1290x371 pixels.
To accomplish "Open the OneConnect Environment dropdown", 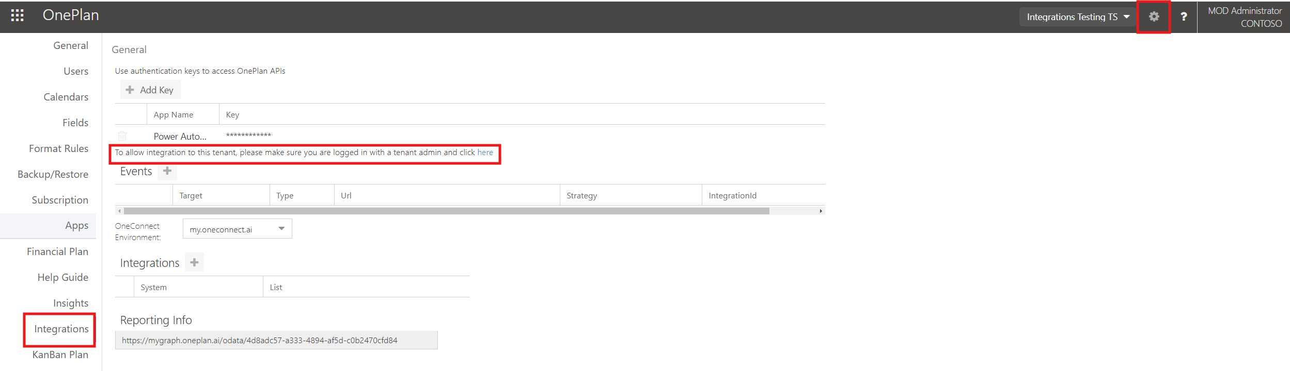I will point(237,229).
